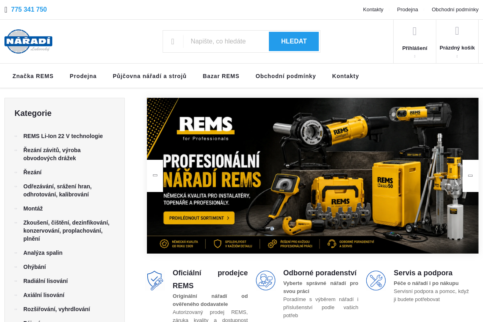Screen dimensions: 483x322
Task: Click the Servis a podpora heading
Action: pyautogui.click(x=423, y=273)
